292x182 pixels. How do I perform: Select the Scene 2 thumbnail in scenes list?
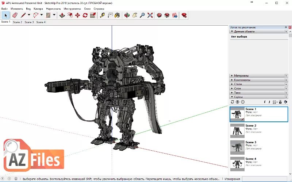237,130
